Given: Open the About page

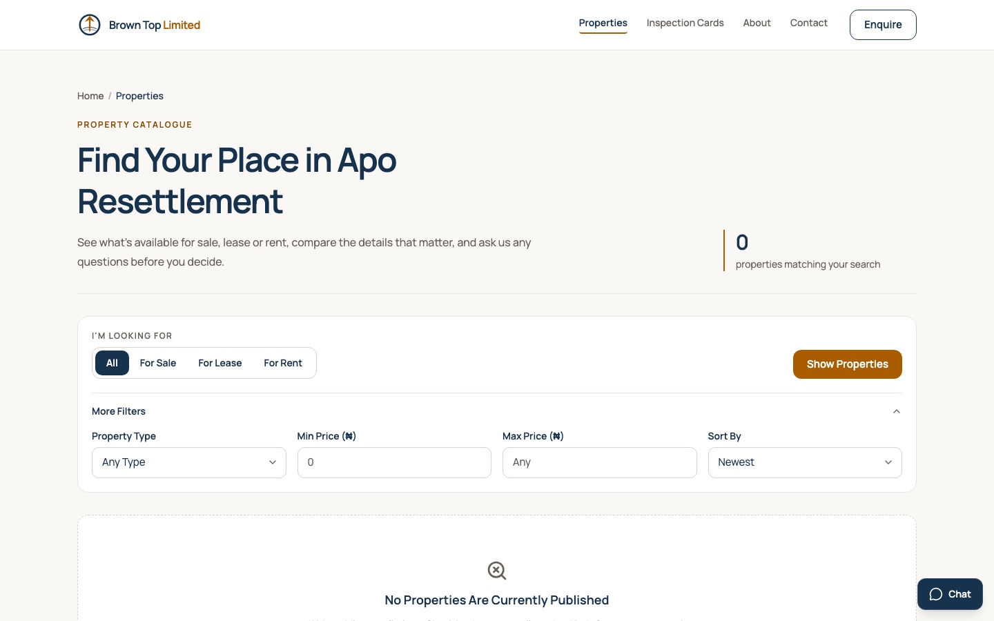Looking at the screenshot, I should pos(757,23).
